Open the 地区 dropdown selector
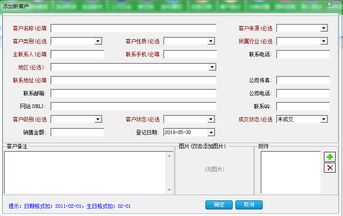Viewport: 343px width, 216px height. (212, 67)
